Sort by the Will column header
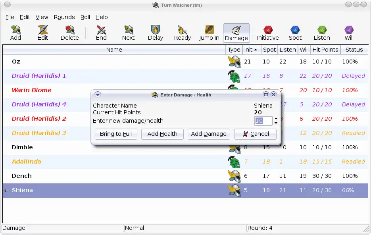371x235 pixels. (x=304, y=50)
